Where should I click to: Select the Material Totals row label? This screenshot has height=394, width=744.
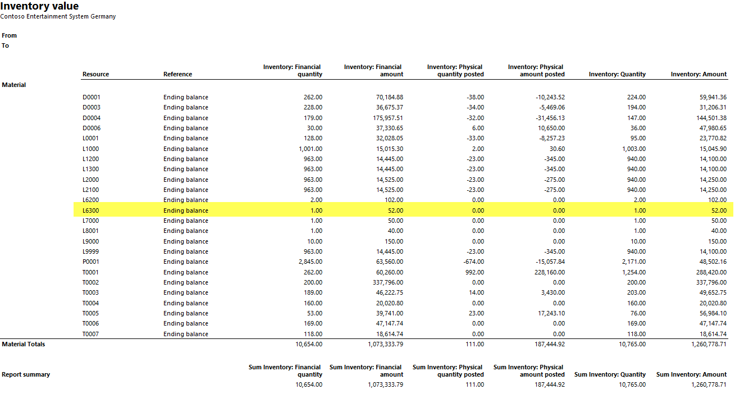(x=23, y=344)
